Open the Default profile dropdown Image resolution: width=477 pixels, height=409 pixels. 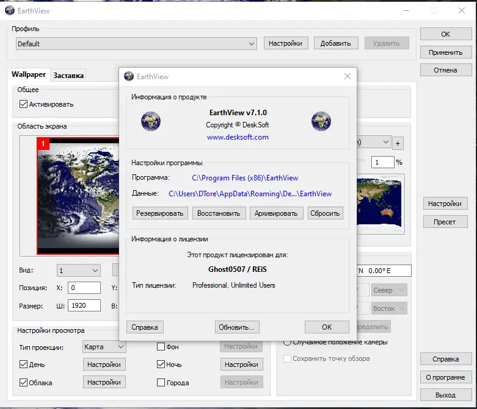pyautogui.click(x=136, y=44)
